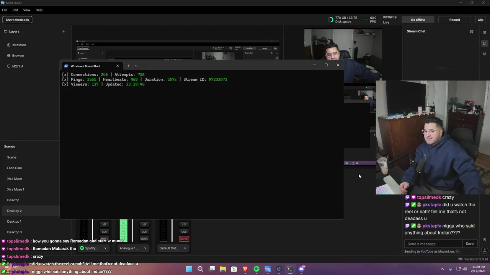Open the taskbar clock and date

click(479, 269)
